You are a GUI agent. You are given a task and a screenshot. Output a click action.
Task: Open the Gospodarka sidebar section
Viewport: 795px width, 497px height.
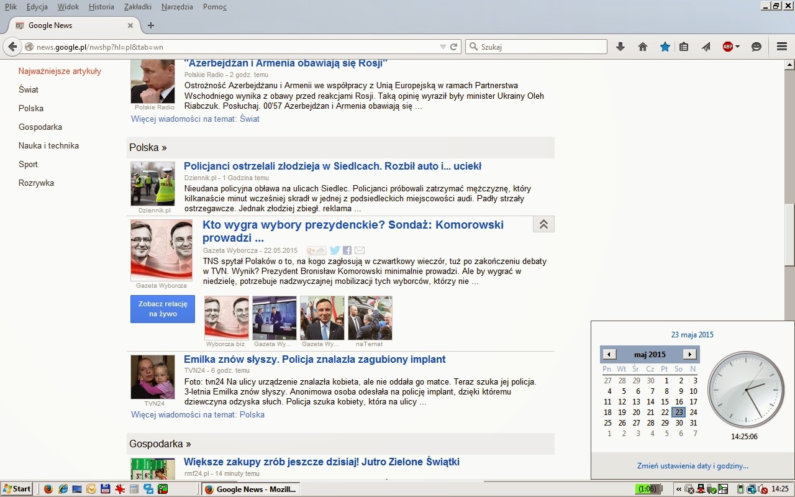pos(40,127)
